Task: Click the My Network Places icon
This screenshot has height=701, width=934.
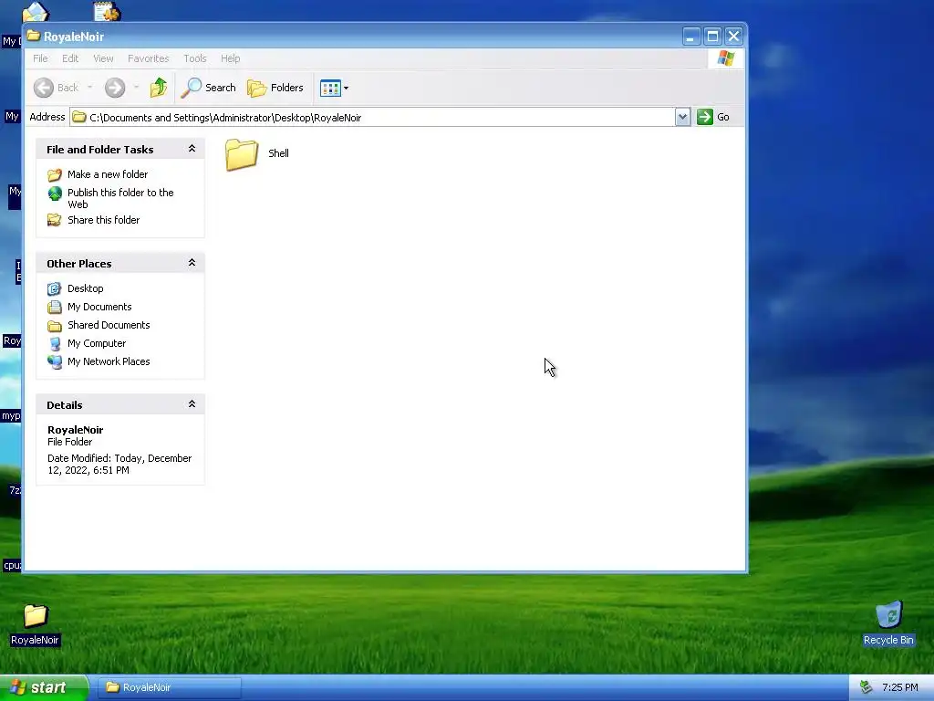Action: (x=55, y=362)
